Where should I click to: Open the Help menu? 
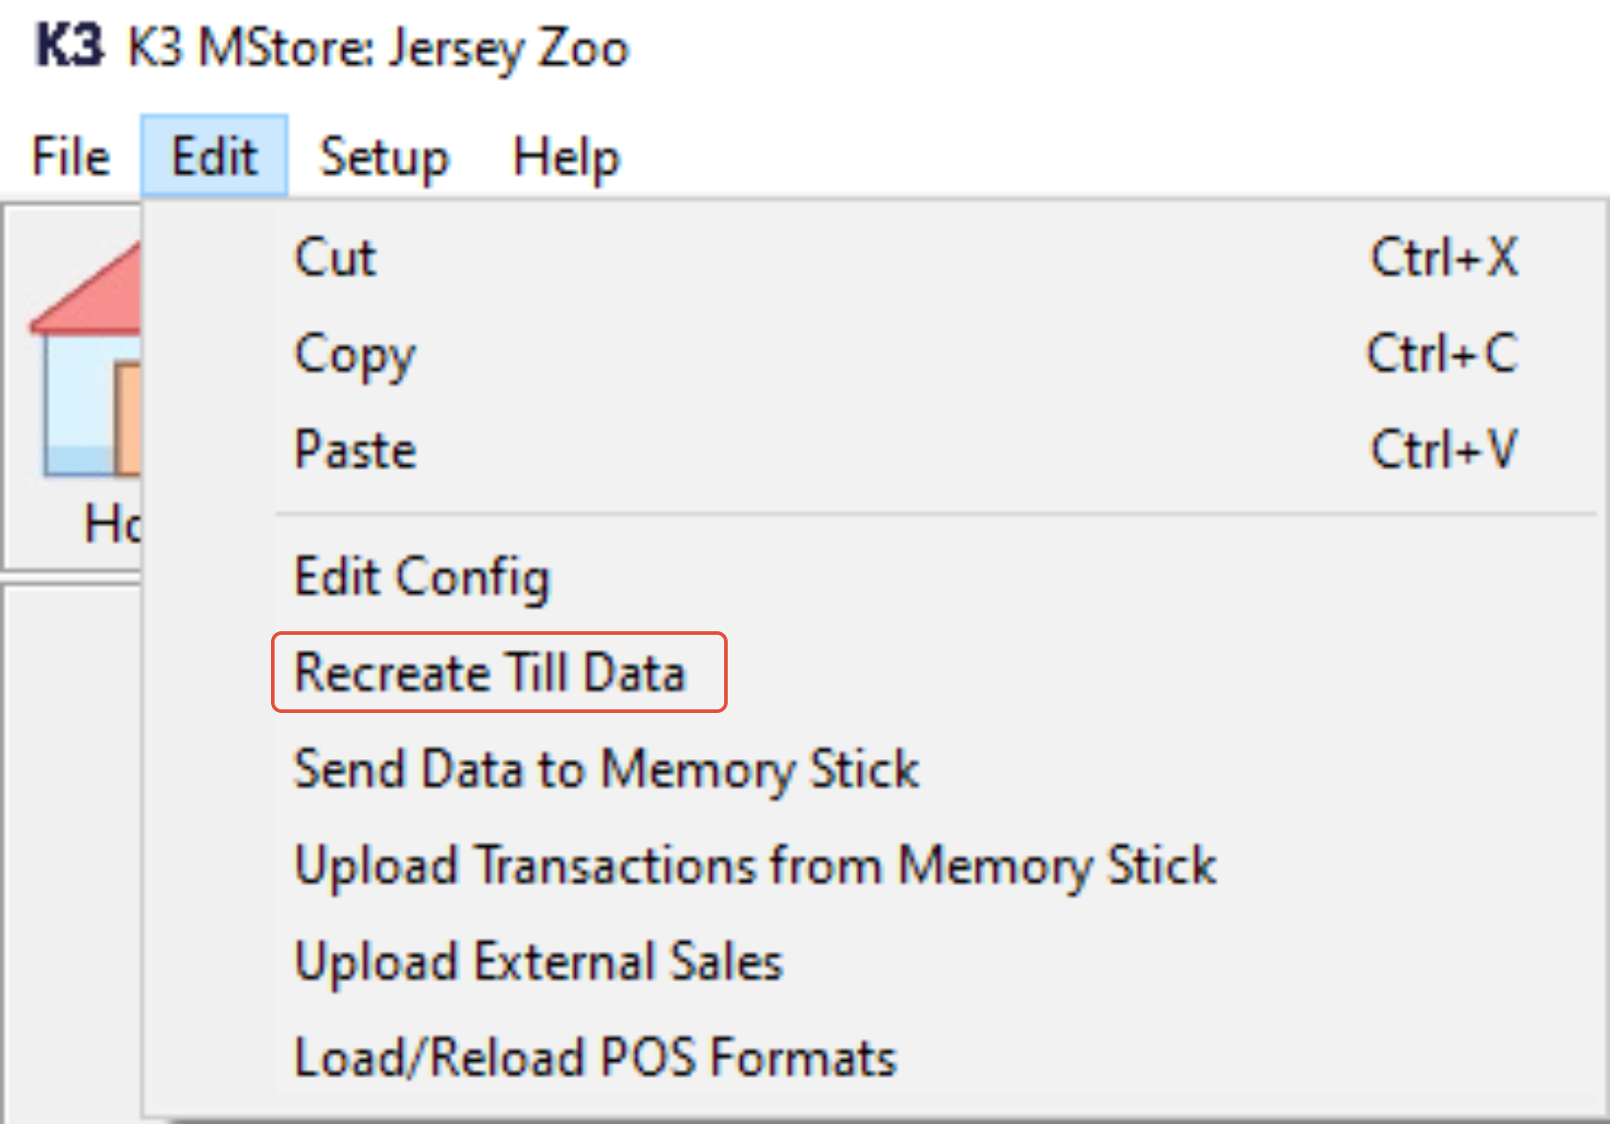point(566,157)
